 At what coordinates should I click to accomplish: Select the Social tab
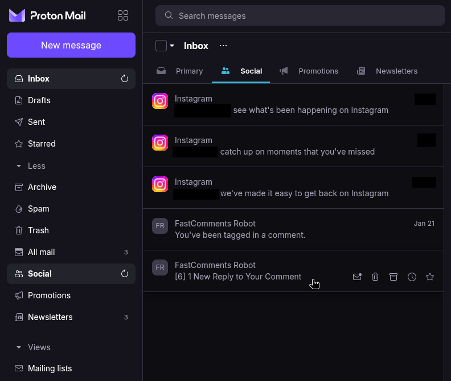tap(241, 71)
